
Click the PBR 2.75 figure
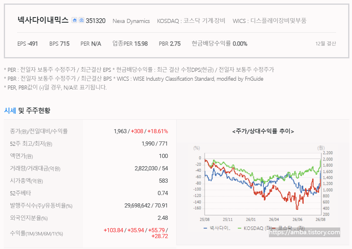click(170, 44)
